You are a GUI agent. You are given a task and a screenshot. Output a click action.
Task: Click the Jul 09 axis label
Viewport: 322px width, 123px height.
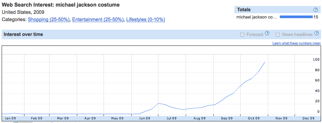click(172, 118)
